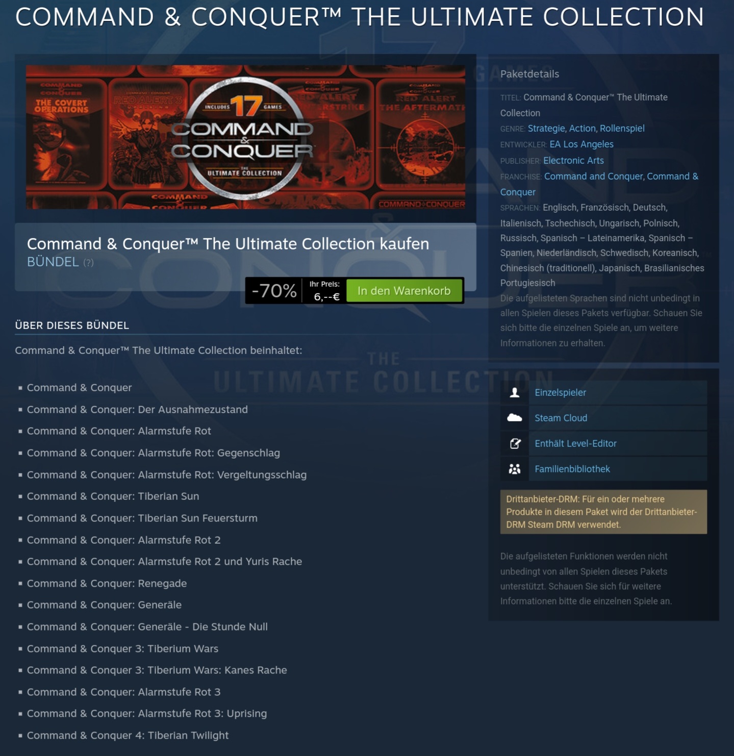Visit publisher Electronic Arts page
Image resolution: width=734 pixels, height=756 pixels.
[573, 161]
